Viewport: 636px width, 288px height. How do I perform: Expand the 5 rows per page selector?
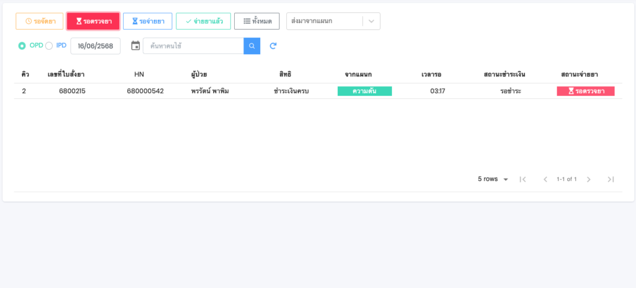[x=493, y=179]
